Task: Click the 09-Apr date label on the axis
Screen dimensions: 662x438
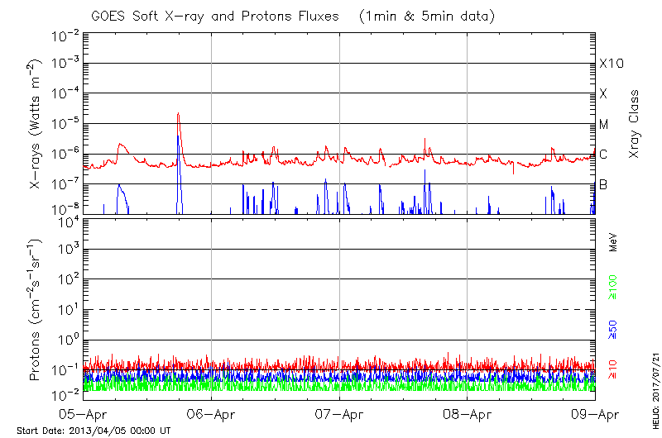Action: (x=594, y=414)
